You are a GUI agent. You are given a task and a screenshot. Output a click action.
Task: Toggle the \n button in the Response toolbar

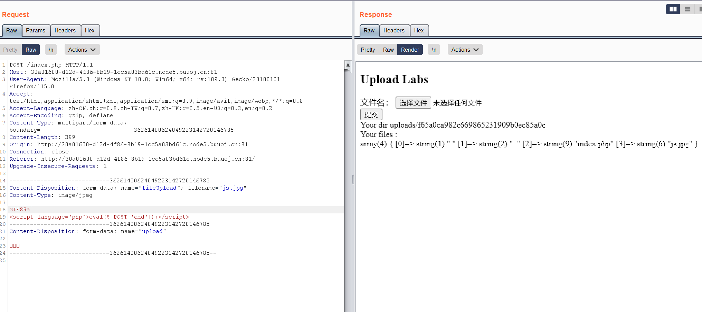(434, 50)
